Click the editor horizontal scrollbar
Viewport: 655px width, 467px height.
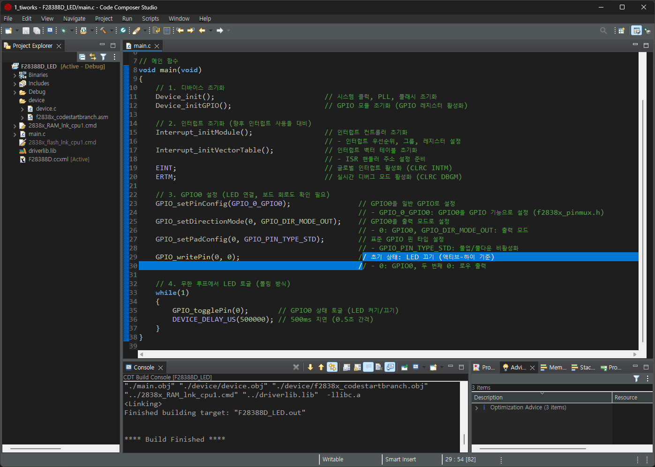pyautogui.click(x=389, y=354)
